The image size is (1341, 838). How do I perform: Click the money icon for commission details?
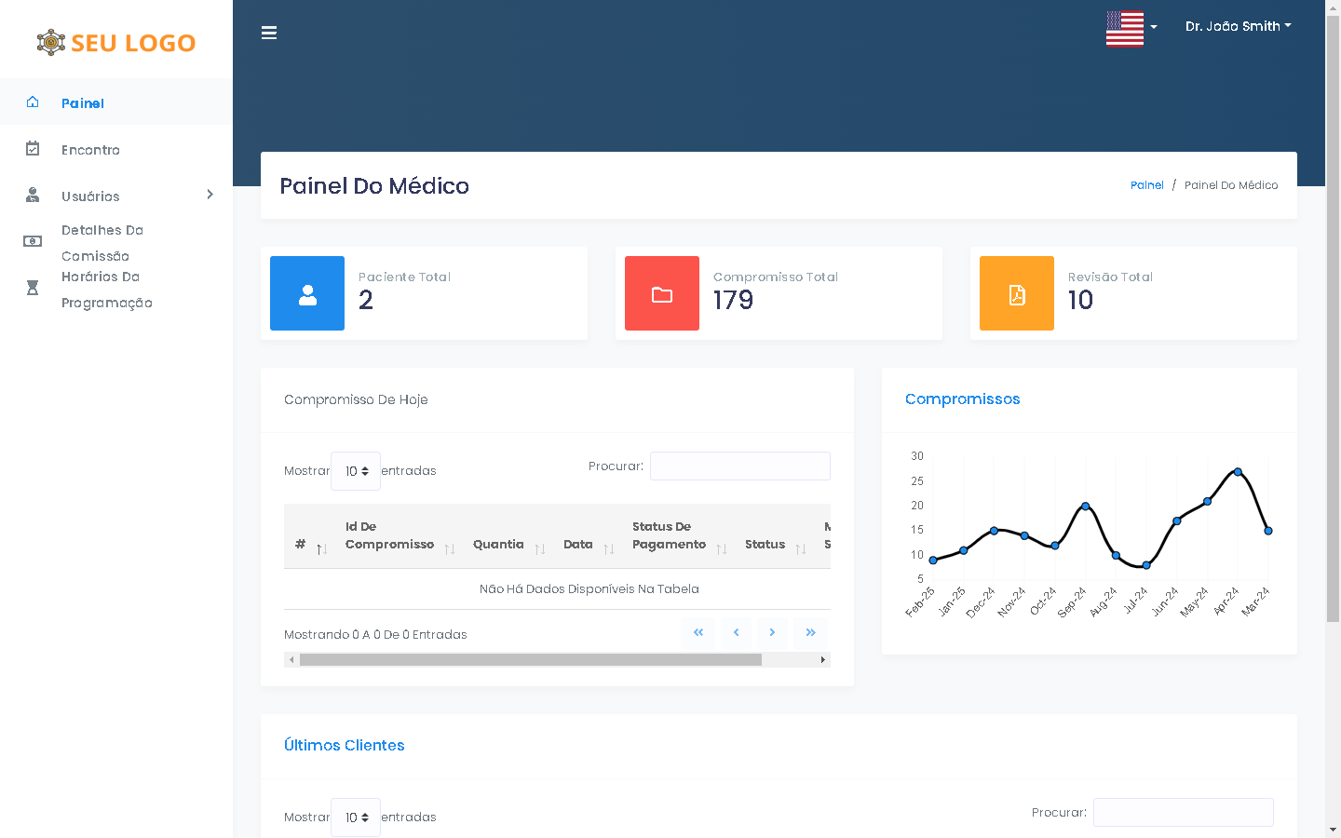(33, 241)
